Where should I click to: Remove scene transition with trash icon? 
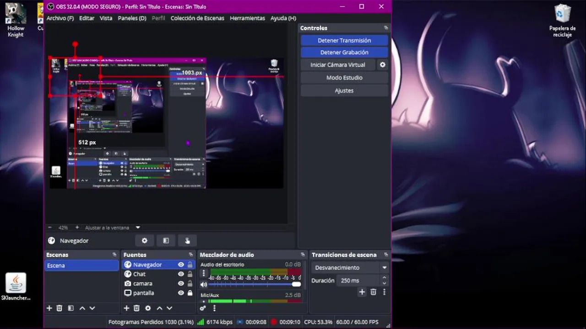[x=373, y=292]
